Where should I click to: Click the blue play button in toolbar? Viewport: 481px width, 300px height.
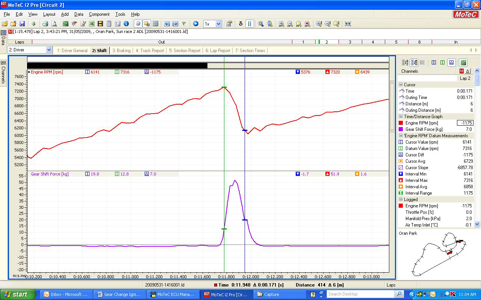tap(196, 24)
